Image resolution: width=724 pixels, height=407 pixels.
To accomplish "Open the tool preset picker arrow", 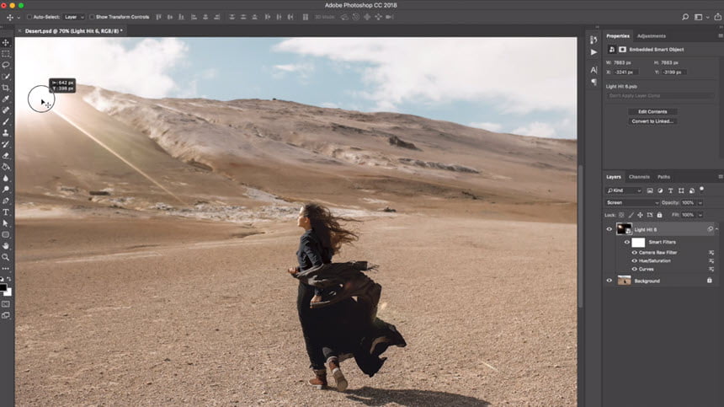I will click(19, 18).
